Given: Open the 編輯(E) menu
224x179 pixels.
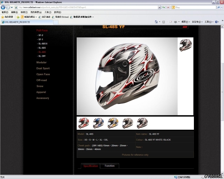Looking at the screenshot, I should [x=14, y=12].
